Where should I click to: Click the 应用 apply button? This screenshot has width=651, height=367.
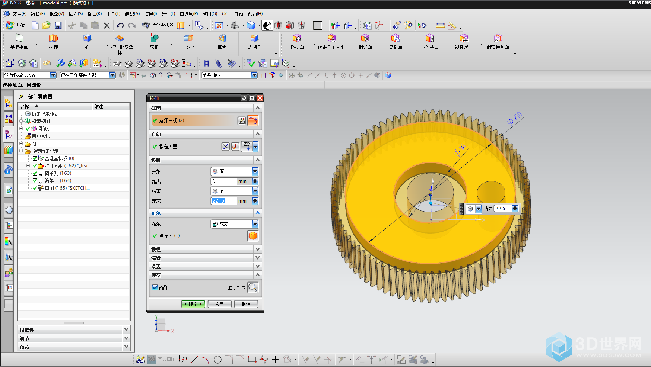click(x=220, y=304)
